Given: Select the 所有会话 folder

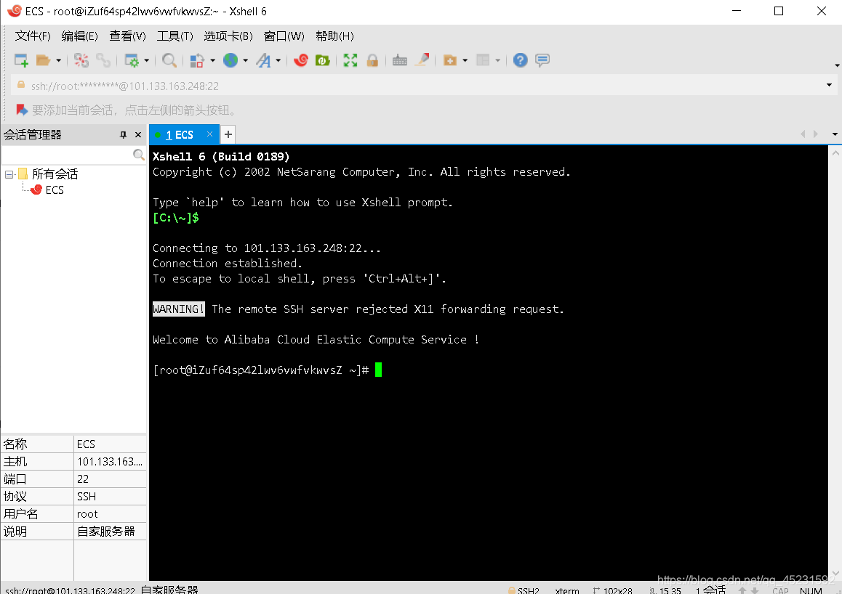Looking at the screenshot, I should pos(55,174).
